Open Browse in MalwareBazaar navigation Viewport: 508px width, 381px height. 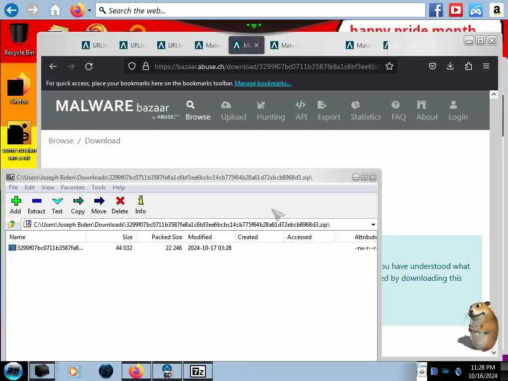(x=198, y=111)
